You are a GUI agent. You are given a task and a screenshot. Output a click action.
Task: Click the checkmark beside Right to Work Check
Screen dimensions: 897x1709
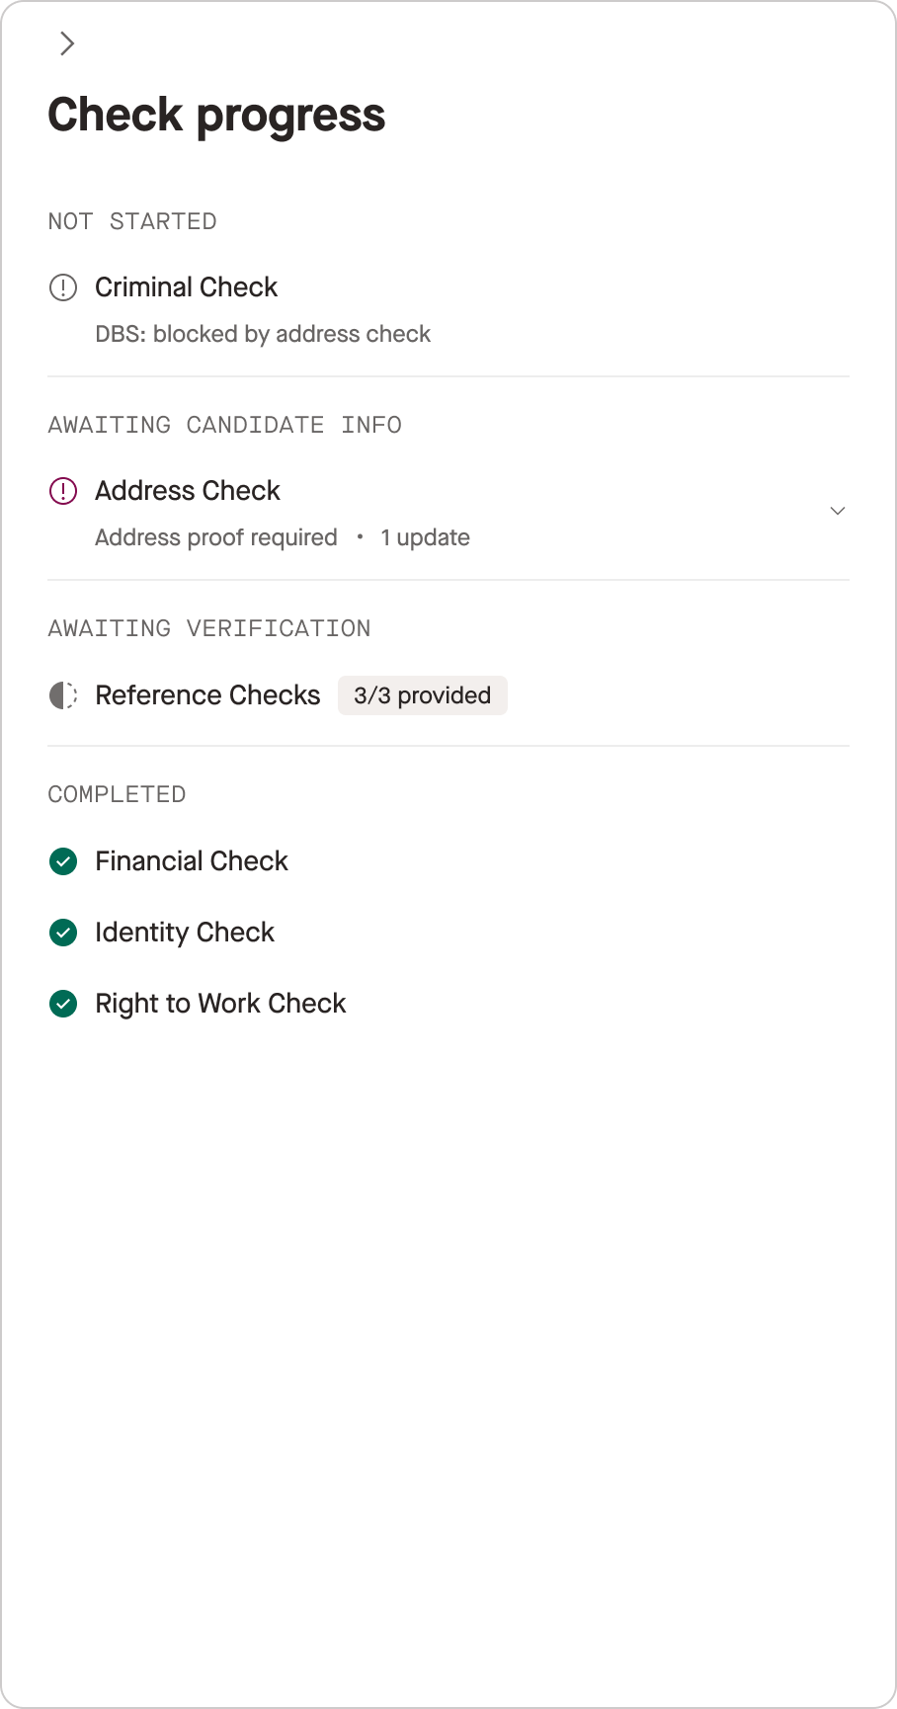click(63, 1004)
